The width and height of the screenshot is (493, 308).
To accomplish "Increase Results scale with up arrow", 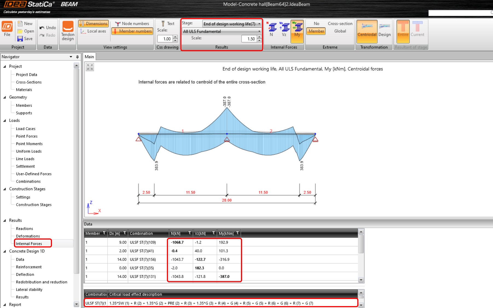I will 259,37.
